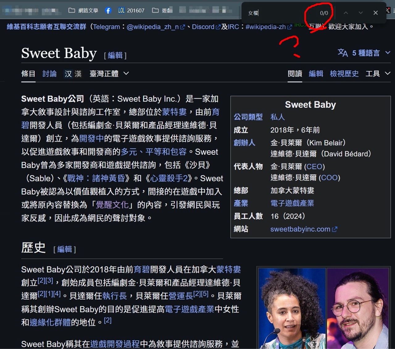Open the 檢視歷史 tab
The image size is (395, 349).
(344, 74)
